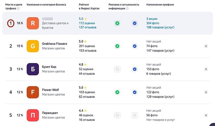Click the grey unverified checkmark for Первоцвет
Screen dimensions: 215x126
point(135,115)
